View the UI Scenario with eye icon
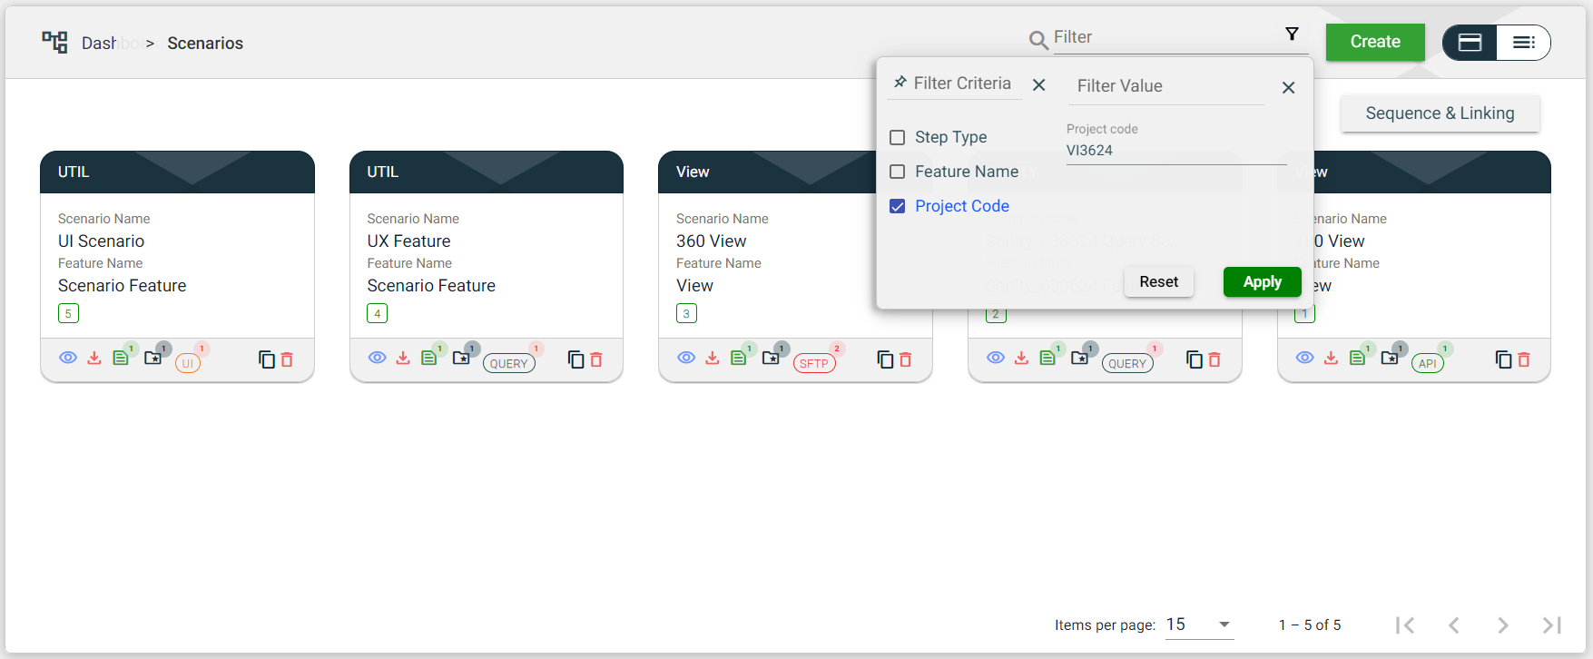Image resolution: width=1593 pixels, height=659 pixels. click(x=68, y=358)
